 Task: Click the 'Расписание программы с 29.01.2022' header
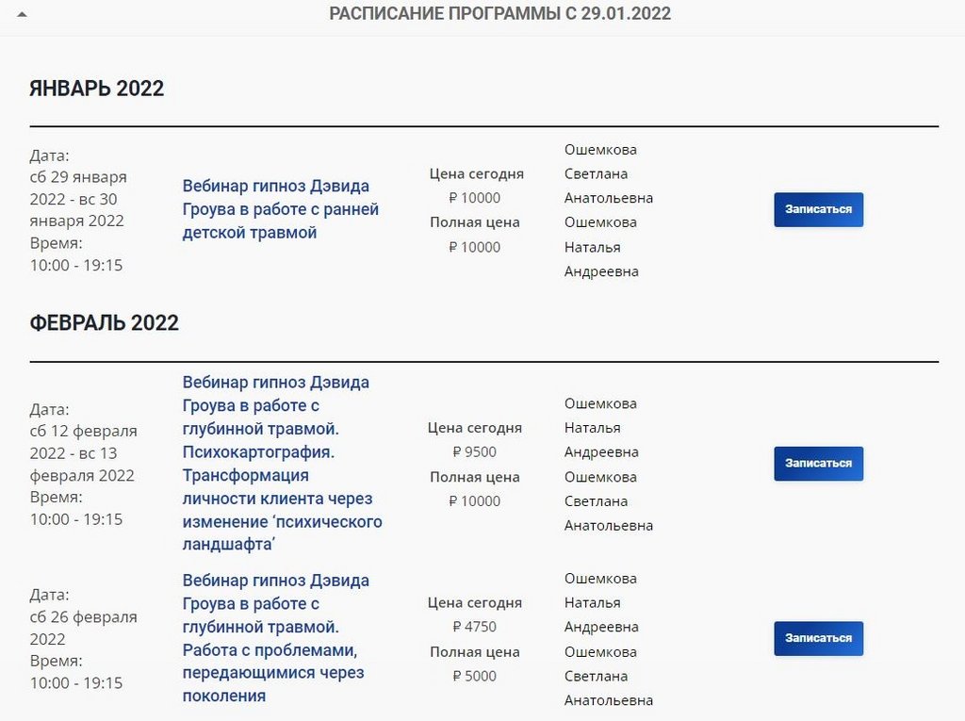pos(499,14)
